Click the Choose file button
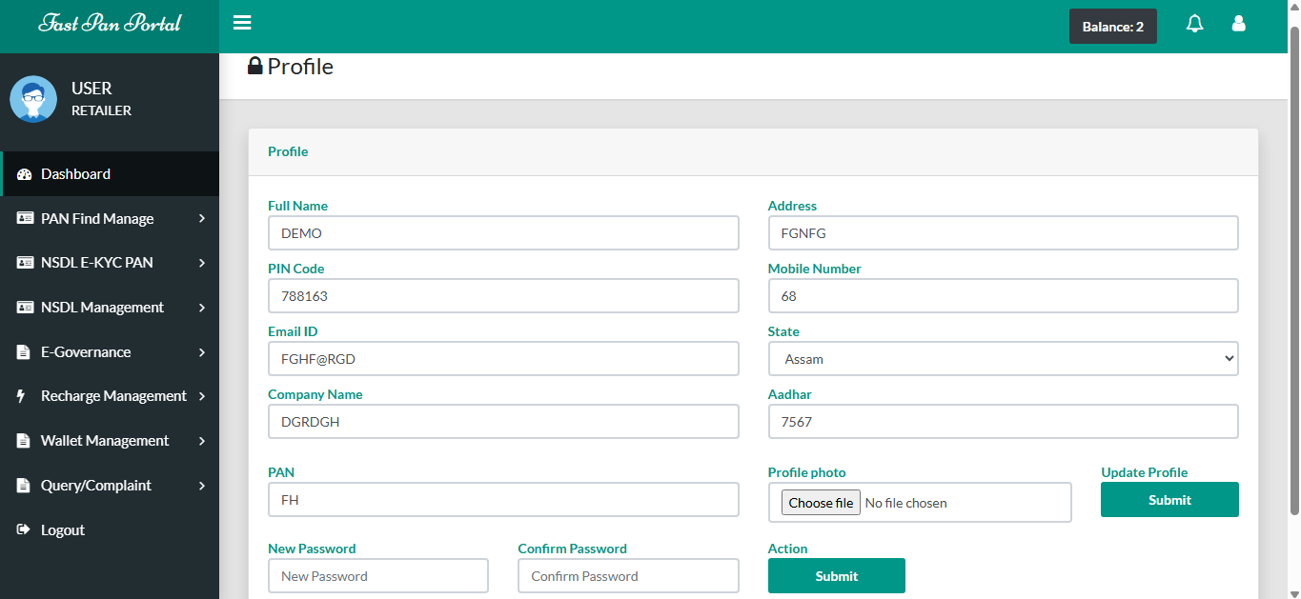Image resolution: width=1301 pixels, height=599 pixels. pyautogui.click(x=821, y=503)
